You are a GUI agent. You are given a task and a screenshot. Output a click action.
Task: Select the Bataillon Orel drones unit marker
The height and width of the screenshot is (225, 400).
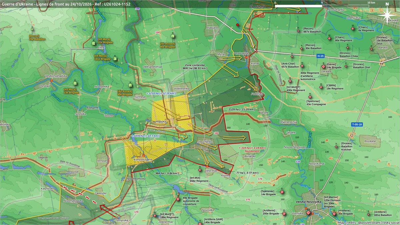346,66
